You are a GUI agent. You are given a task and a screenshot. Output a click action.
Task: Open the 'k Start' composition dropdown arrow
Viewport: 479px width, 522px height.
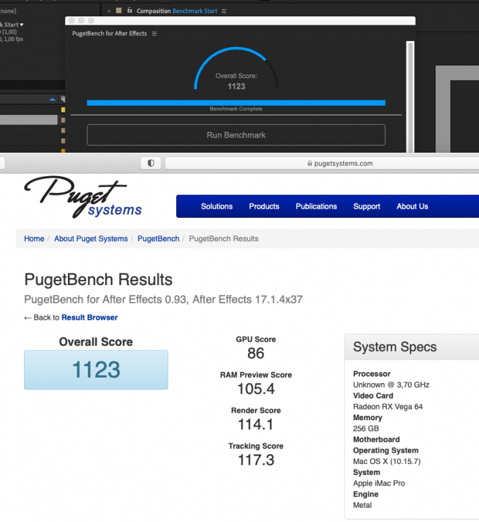click(x=22, y=25)
